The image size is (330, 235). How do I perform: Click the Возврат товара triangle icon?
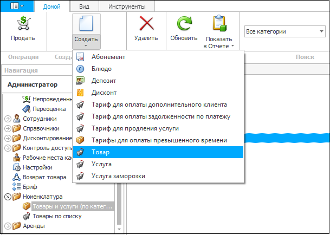coord(17,177)
